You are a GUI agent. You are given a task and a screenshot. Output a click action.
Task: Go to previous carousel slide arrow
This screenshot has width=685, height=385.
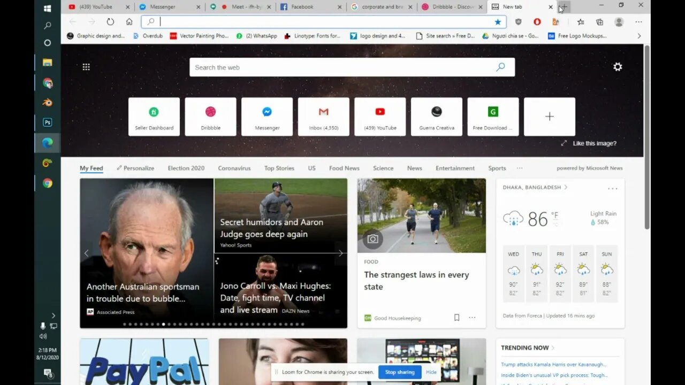(x=86, y=253)
